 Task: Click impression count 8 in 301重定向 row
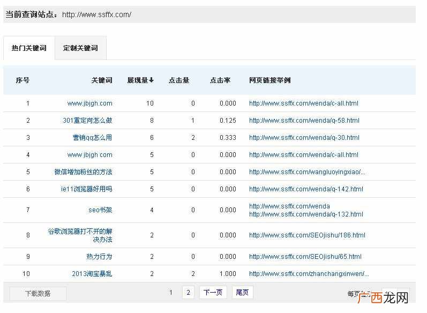click(152, 121)
